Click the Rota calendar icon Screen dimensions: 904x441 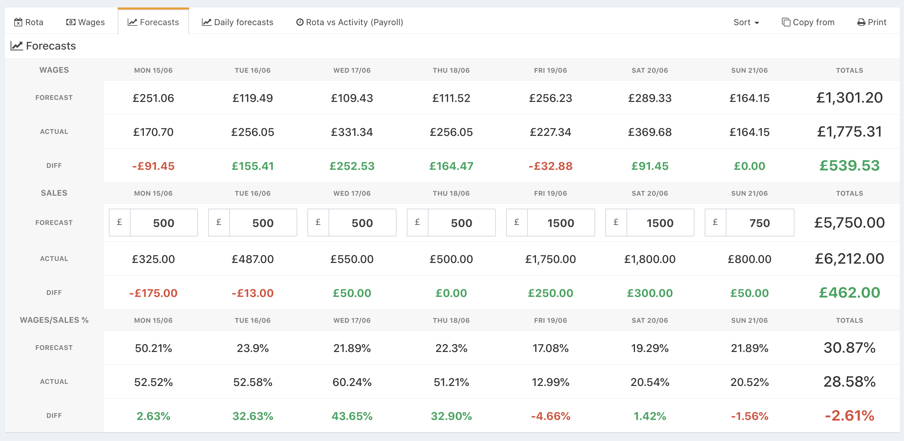coord(18,22)
